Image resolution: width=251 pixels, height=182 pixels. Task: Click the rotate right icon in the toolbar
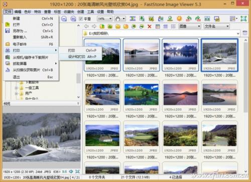(x=198, y=19)
